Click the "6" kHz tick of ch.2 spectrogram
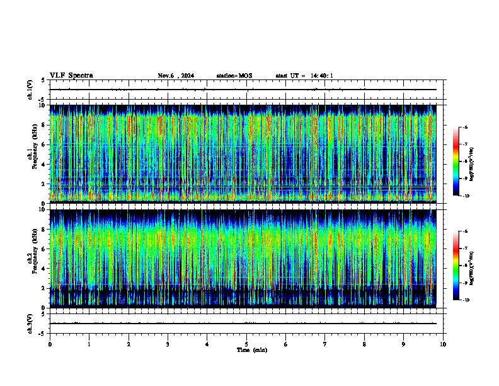Viewport: 499px width, 386px height. click(43, 249)
